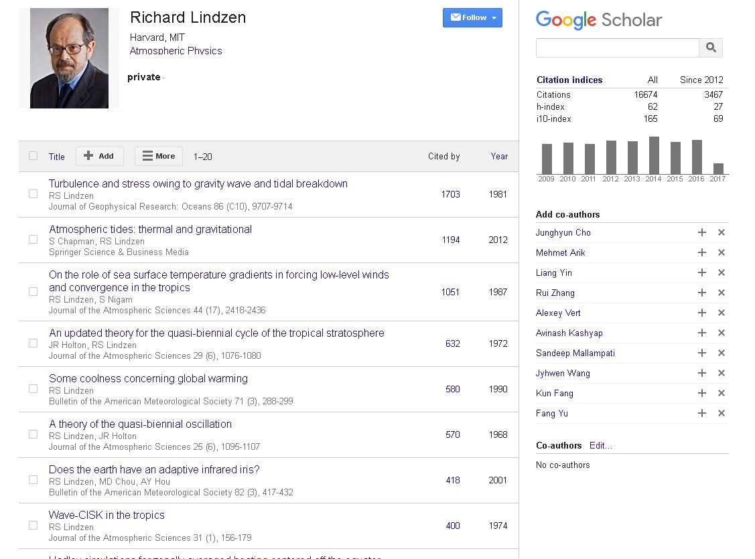The image size is (755, 559).
Task: Dismiss Sandeep Mallampati suggestion
Action: (722, 353)
